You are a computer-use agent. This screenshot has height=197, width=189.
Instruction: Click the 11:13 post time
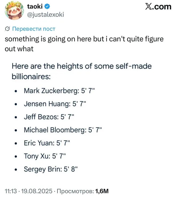click(10, 191)
